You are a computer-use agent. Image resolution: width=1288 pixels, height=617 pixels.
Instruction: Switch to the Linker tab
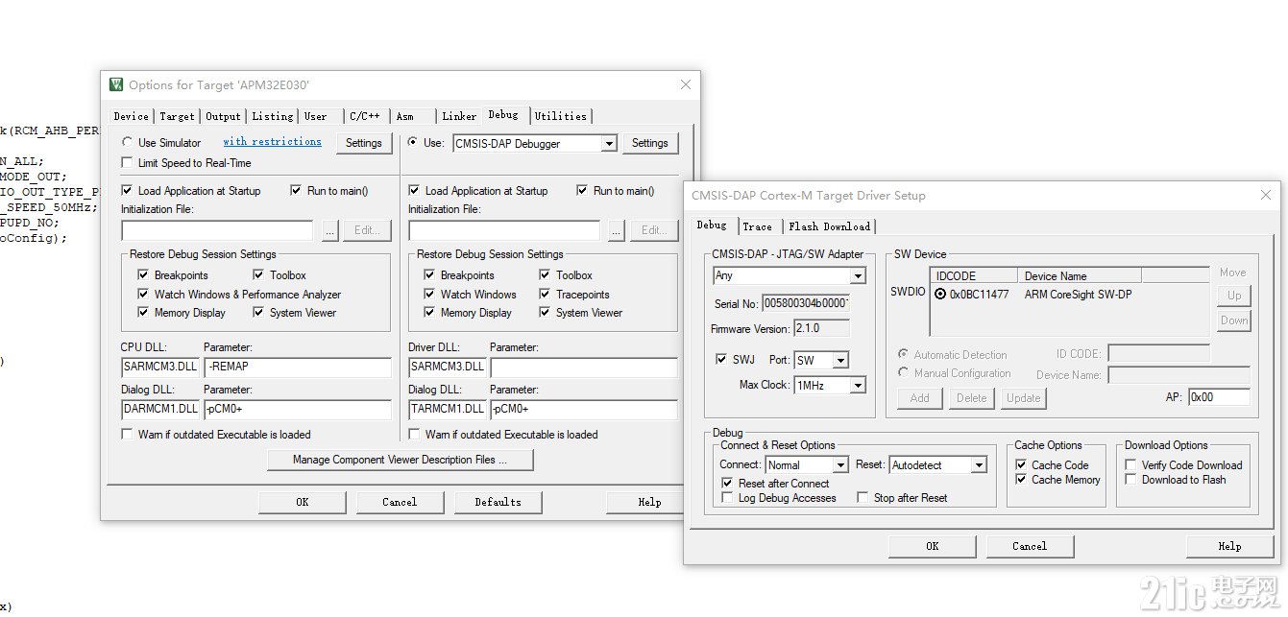pos(459,116)
